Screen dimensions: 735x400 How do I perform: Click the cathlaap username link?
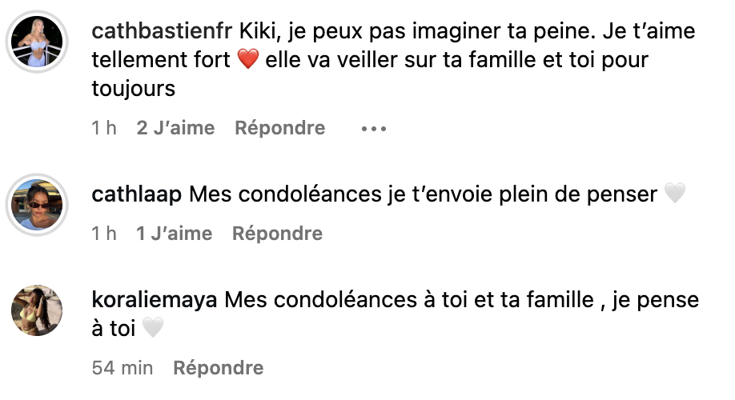(137, 194)
